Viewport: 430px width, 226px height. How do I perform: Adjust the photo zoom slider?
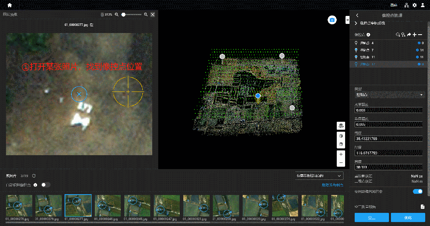[124, 14]
